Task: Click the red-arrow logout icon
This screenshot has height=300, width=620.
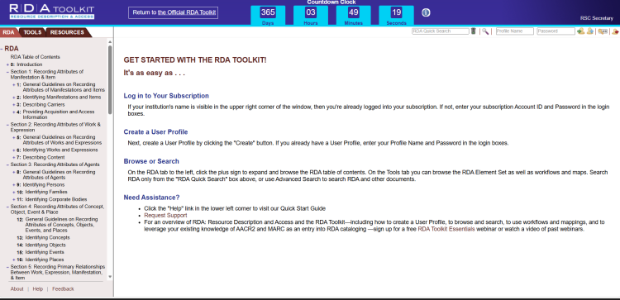Action: (x=615, y=31)
